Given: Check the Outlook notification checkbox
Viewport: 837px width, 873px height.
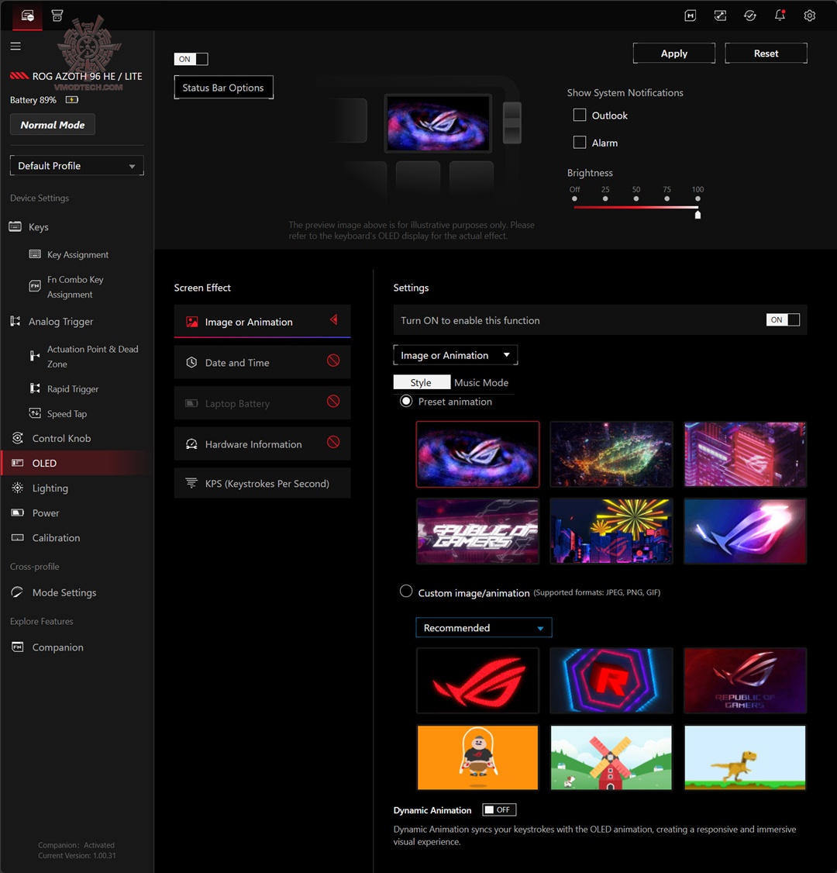Looking at the screenshot, I should tap(580, 116).
